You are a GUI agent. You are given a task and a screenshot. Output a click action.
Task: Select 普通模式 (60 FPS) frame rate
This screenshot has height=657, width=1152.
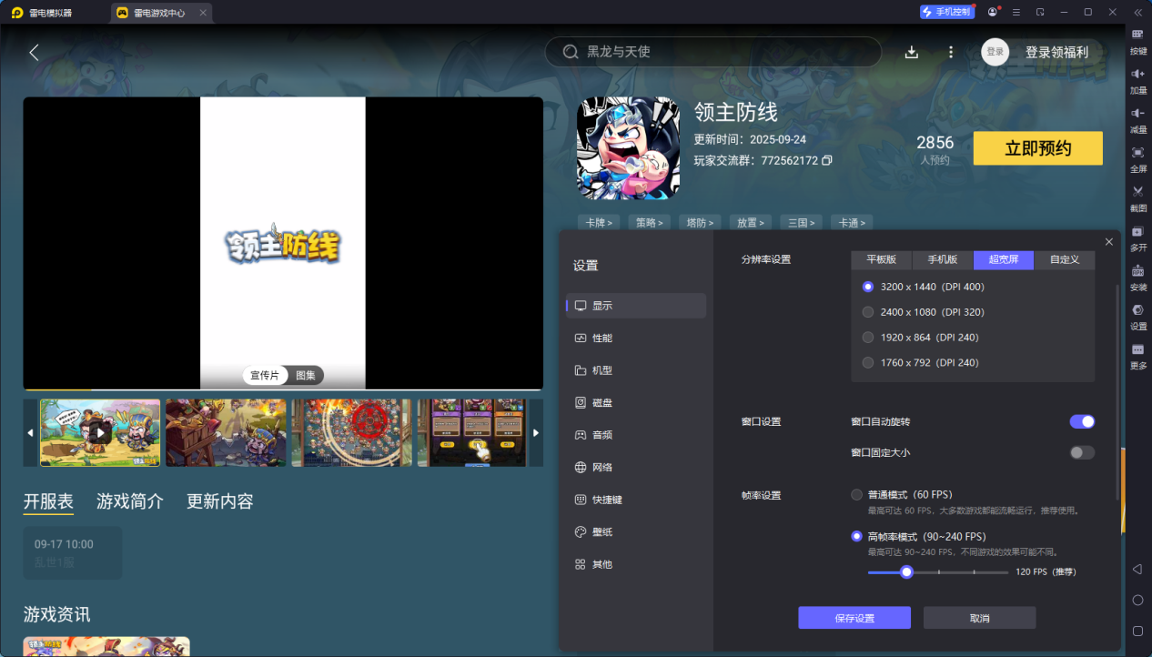click(x=856, y=494)
